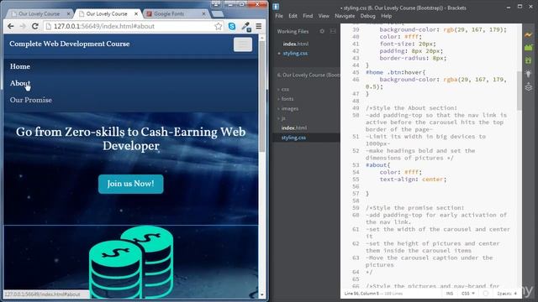Expand the fonts folder in project tree
This screenshot has width=538, height=302.
coord(287,99)
